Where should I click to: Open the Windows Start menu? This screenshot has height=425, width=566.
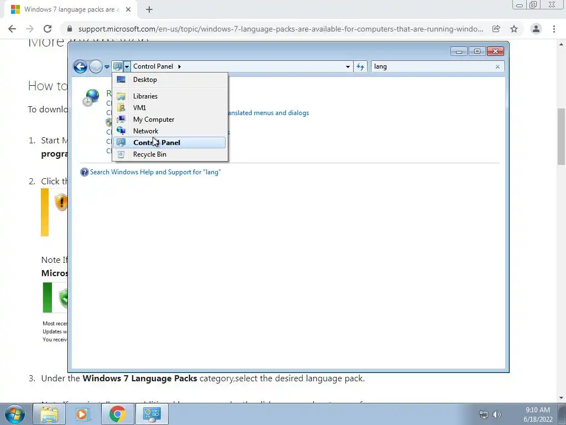pos(15,414)
